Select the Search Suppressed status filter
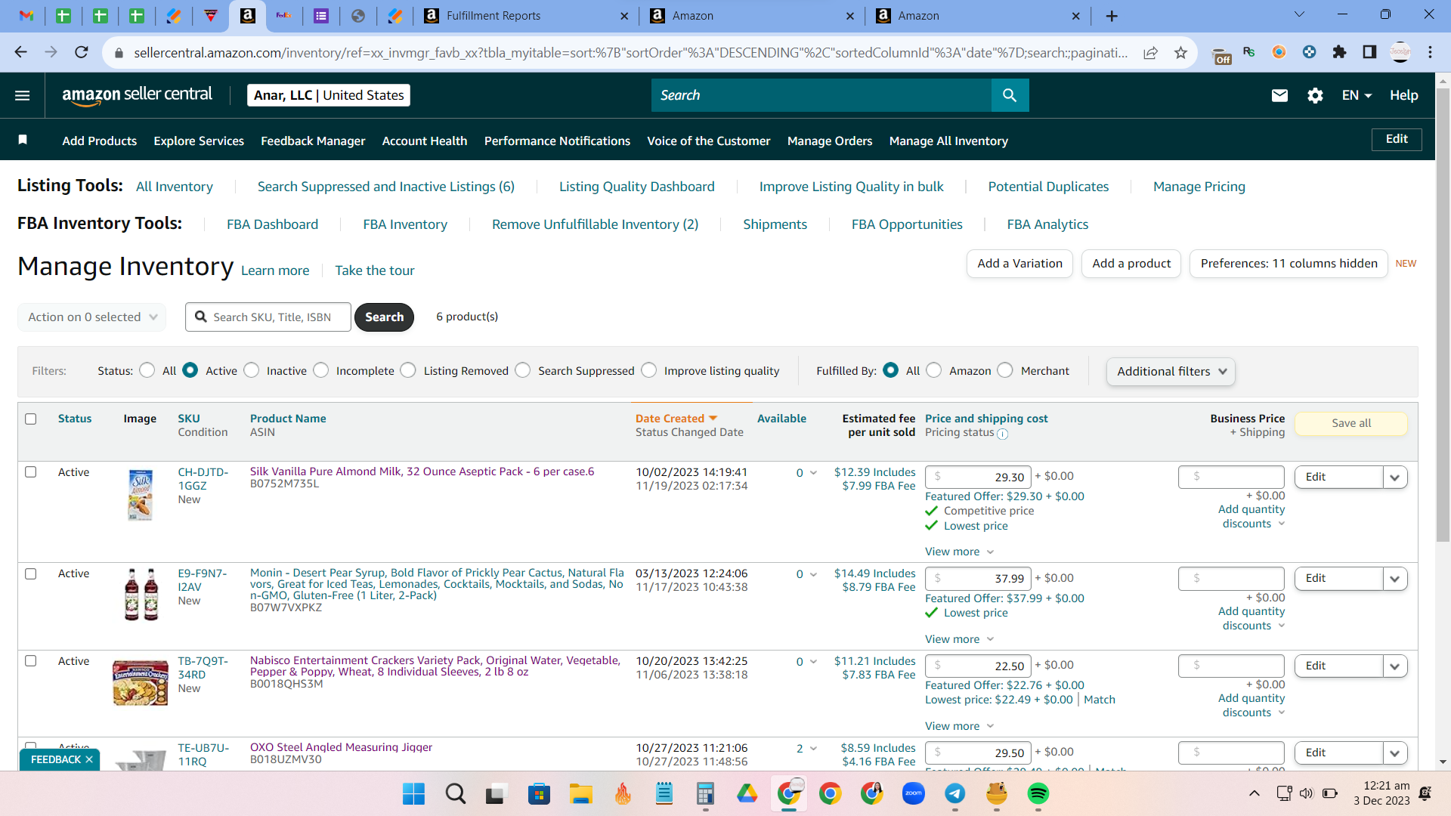 point(523,370)
